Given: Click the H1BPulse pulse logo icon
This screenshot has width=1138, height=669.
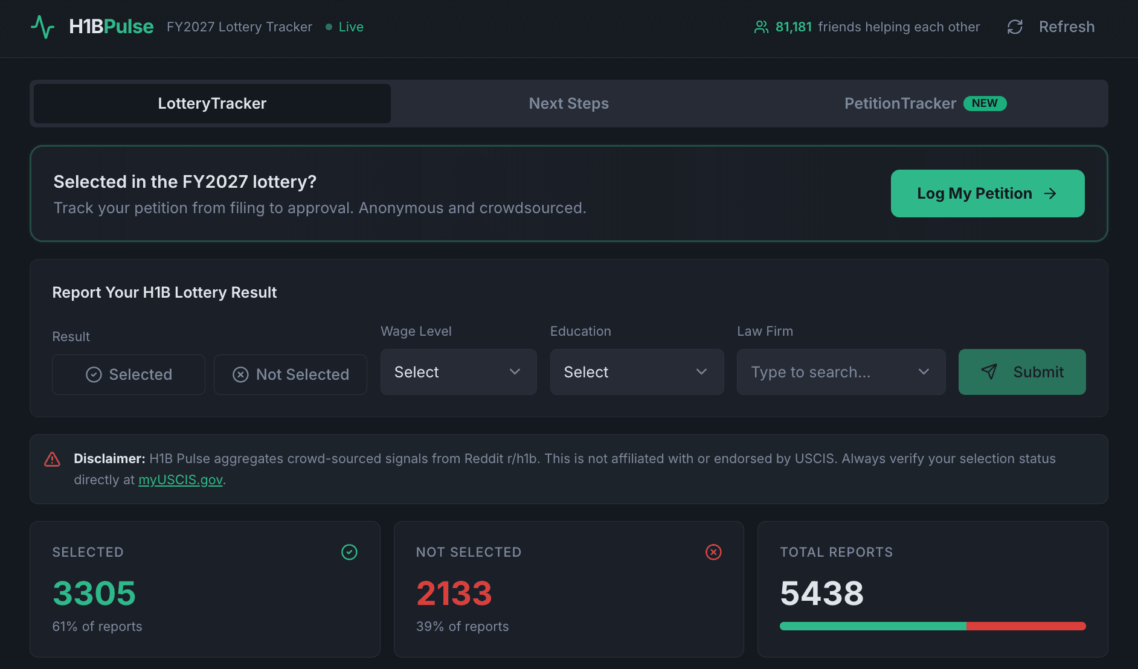Looking at the screenshot, I should coord(42,27).
